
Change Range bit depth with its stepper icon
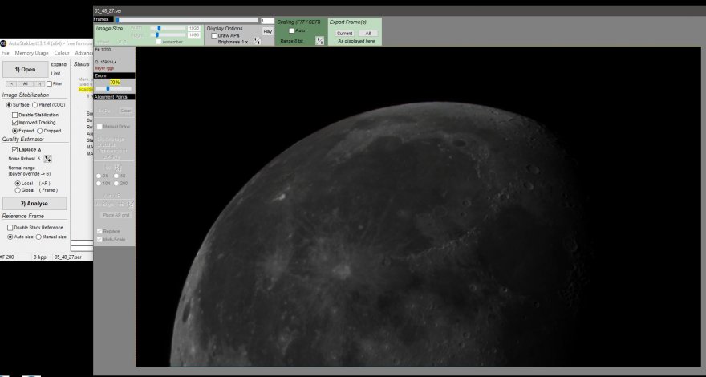coord(319,41)
